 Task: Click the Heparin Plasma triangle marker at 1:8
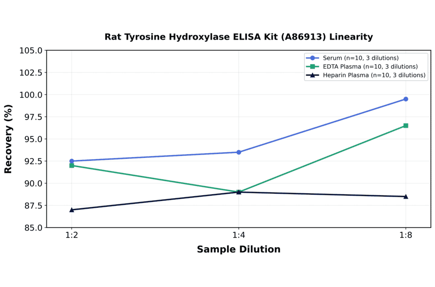coord(406,197)
